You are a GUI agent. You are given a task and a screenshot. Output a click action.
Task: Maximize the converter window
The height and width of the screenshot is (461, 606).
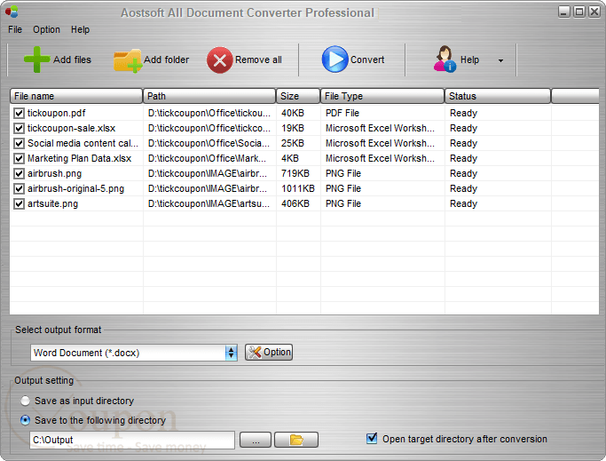click(x=579, y=12)
